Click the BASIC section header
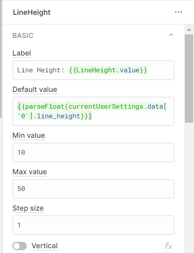The image size is (194, 253). (x=23, y=36)
